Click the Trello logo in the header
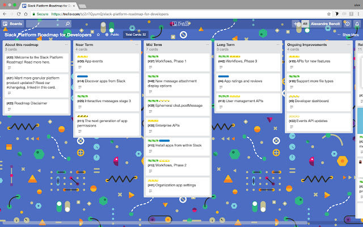Viewport: 363px width, 227px height. (x=180, y=23)
